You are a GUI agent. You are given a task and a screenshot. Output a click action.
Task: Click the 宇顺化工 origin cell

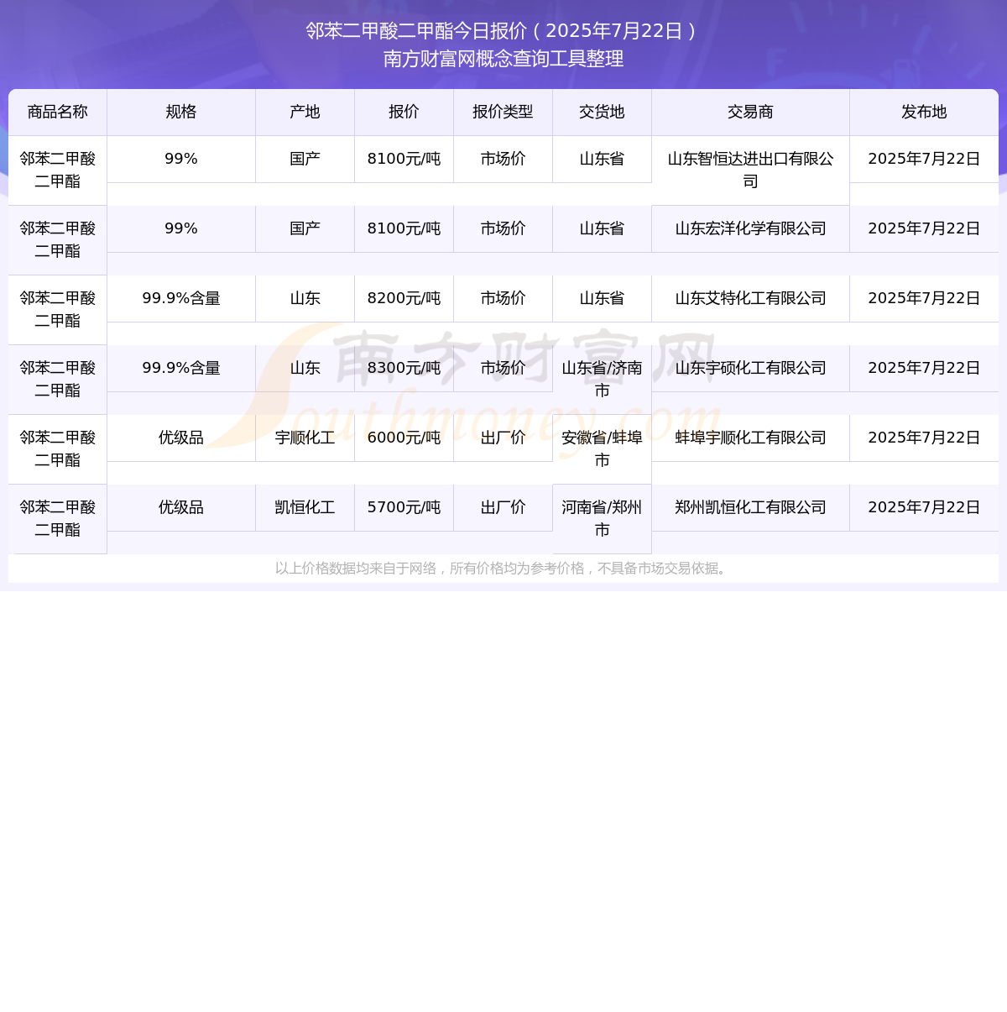(x=305, y=438)
